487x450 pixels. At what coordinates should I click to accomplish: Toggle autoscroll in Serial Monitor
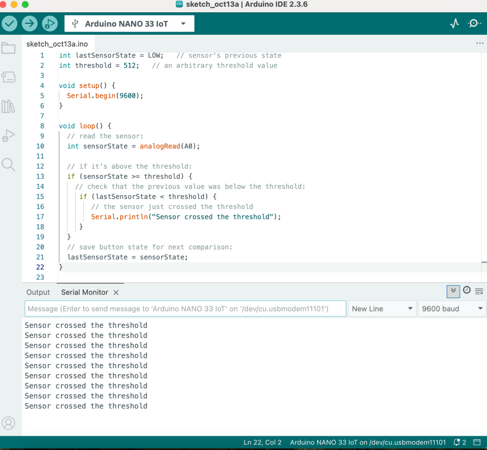click(x=453, y=291)
